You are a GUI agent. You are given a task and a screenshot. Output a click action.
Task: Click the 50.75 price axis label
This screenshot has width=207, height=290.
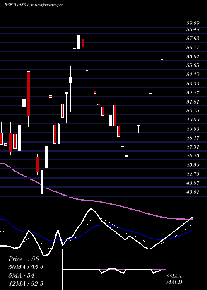point(193,111)
